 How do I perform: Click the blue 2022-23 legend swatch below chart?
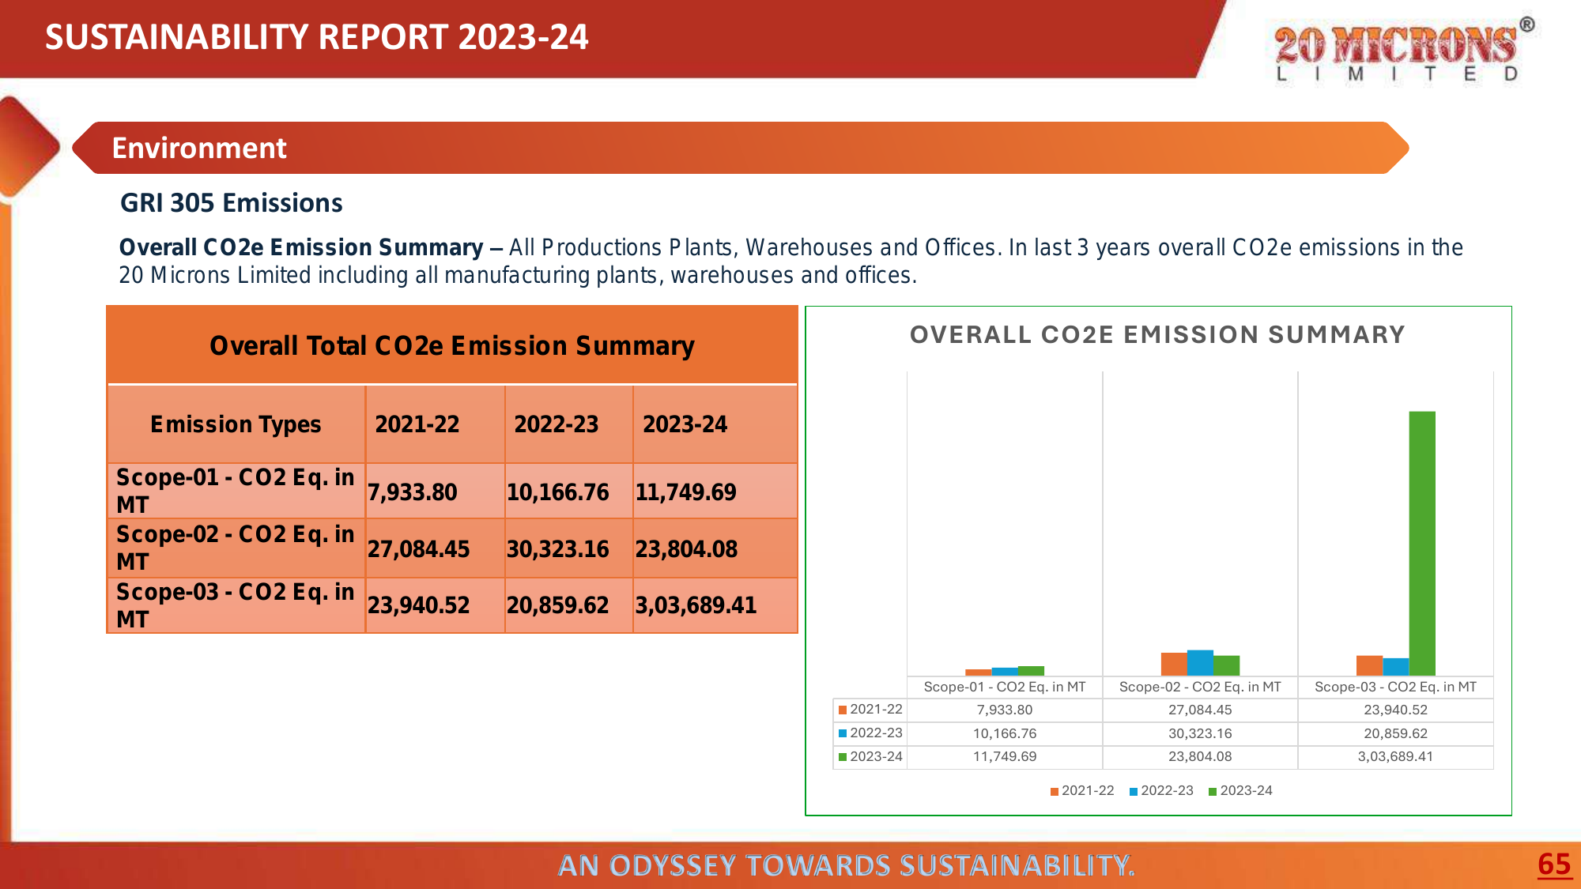[x=1134, y=792]
